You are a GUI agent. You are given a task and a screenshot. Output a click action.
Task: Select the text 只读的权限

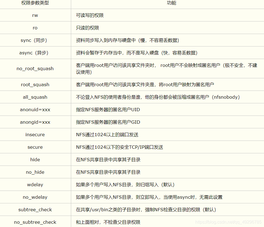coord(87,28)
